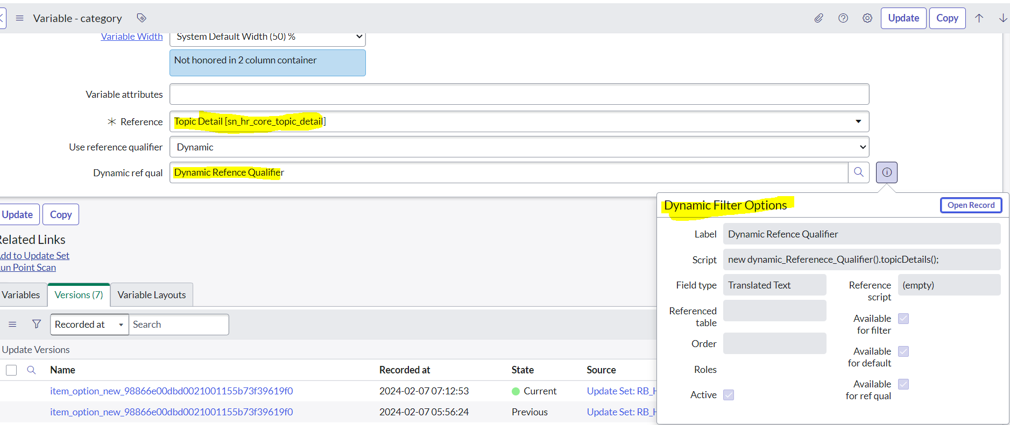The width and height of the screenshot is (1010, 425).
Task: Toggle Available for filter checkbox
Action: click(903, 319)
